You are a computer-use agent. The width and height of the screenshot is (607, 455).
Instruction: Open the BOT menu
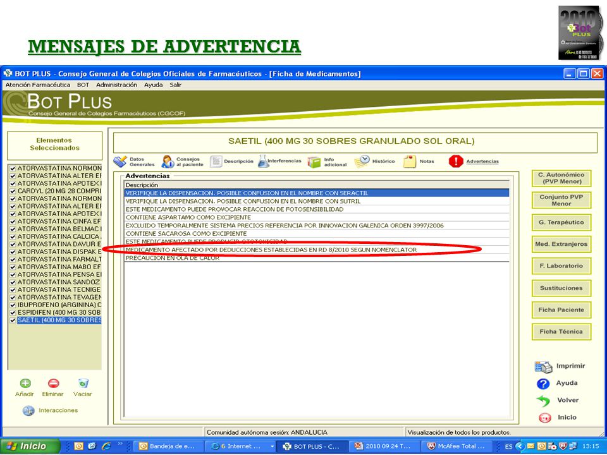(x=83, y=85)
